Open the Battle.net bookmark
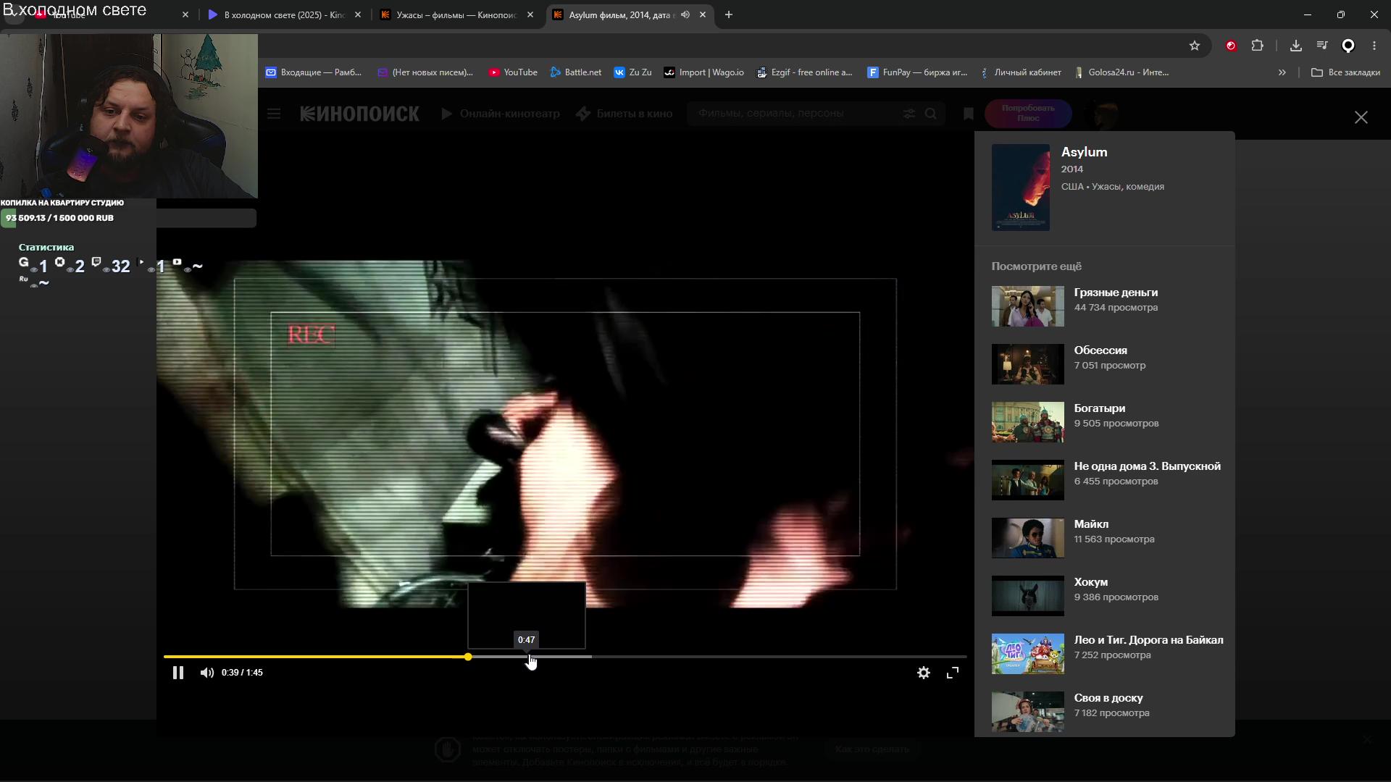Image resolution: width=1391 pixels, height=782 pixels. [576, 72]
